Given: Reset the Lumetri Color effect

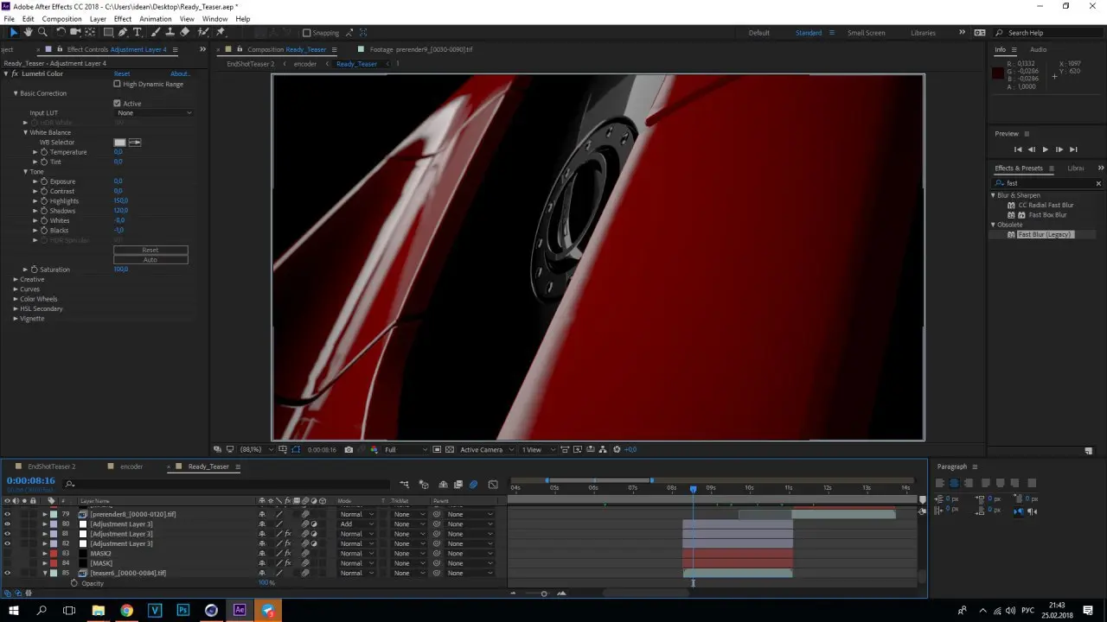Looking at the screenshot, I should [122, 74].
